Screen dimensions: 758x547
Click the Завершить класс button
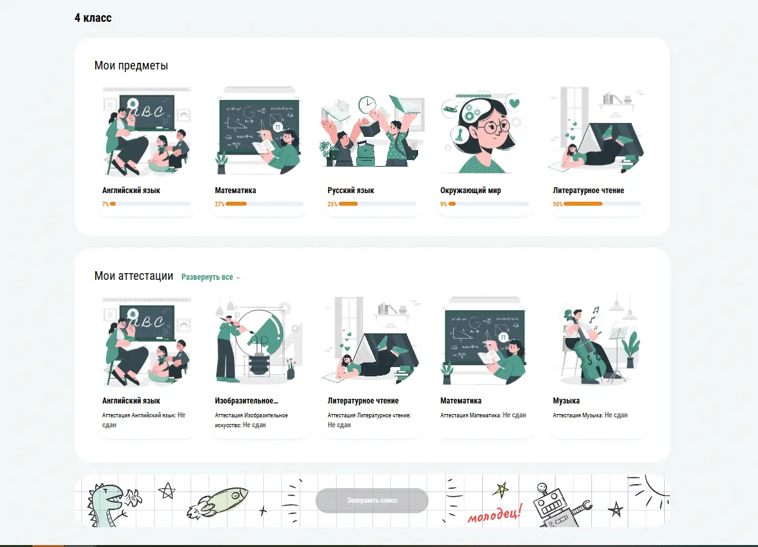click(372, 501)
